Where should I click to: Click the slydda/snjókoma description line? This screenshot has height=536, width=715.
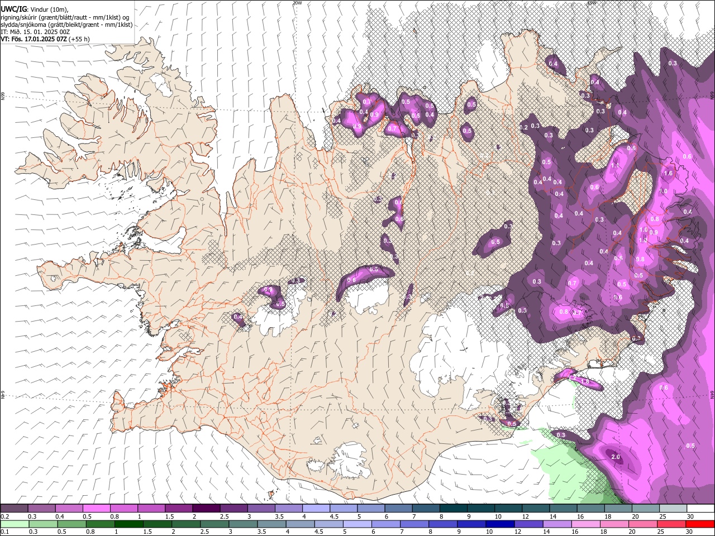66,25
